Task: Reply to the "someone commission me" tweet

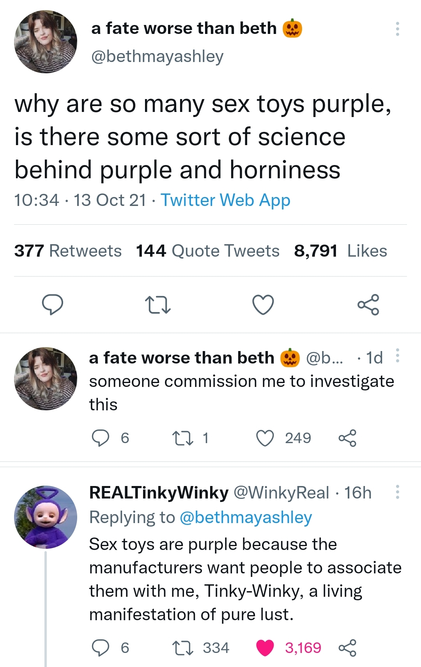Action: (x=101, y=438)
